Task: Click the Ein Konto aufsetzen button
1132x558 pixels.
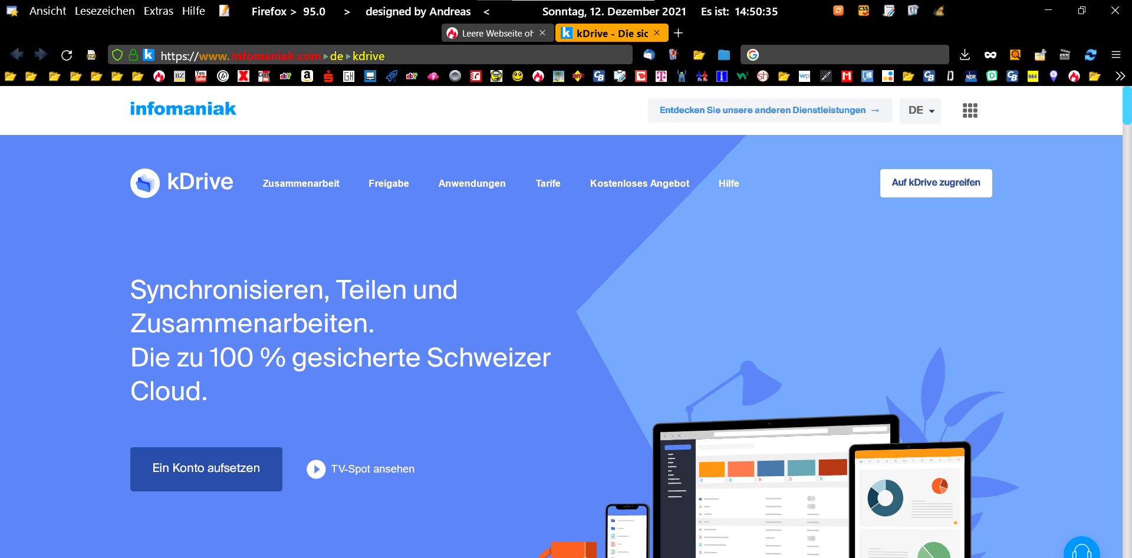Action: click(x=206, y=469)
